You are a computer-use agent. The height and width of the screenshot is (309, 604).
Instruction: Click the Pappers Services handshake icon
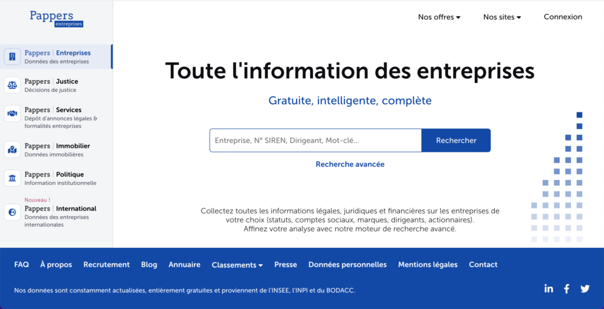(12, 114)
